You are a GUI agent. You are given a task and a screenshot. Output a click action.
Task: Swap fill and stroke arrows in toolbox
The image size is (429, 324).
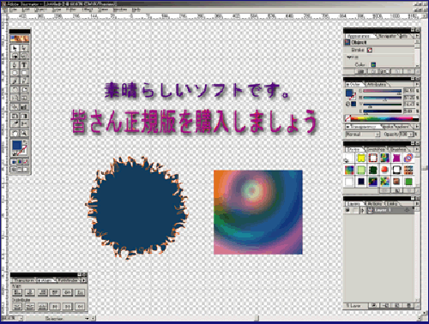(x=25, y=142)
